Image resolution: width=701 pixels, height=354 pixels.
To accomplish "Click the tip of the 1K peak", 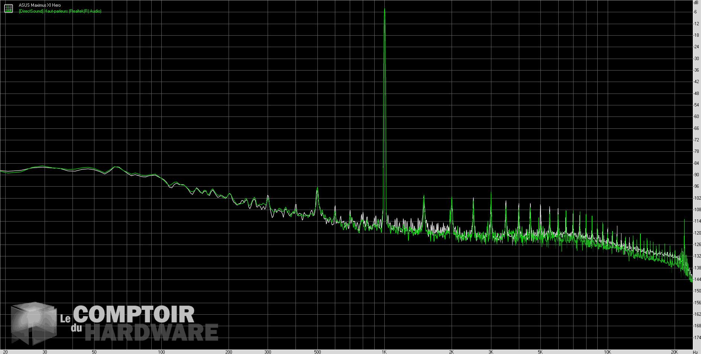I will click(x=384, y=9).
